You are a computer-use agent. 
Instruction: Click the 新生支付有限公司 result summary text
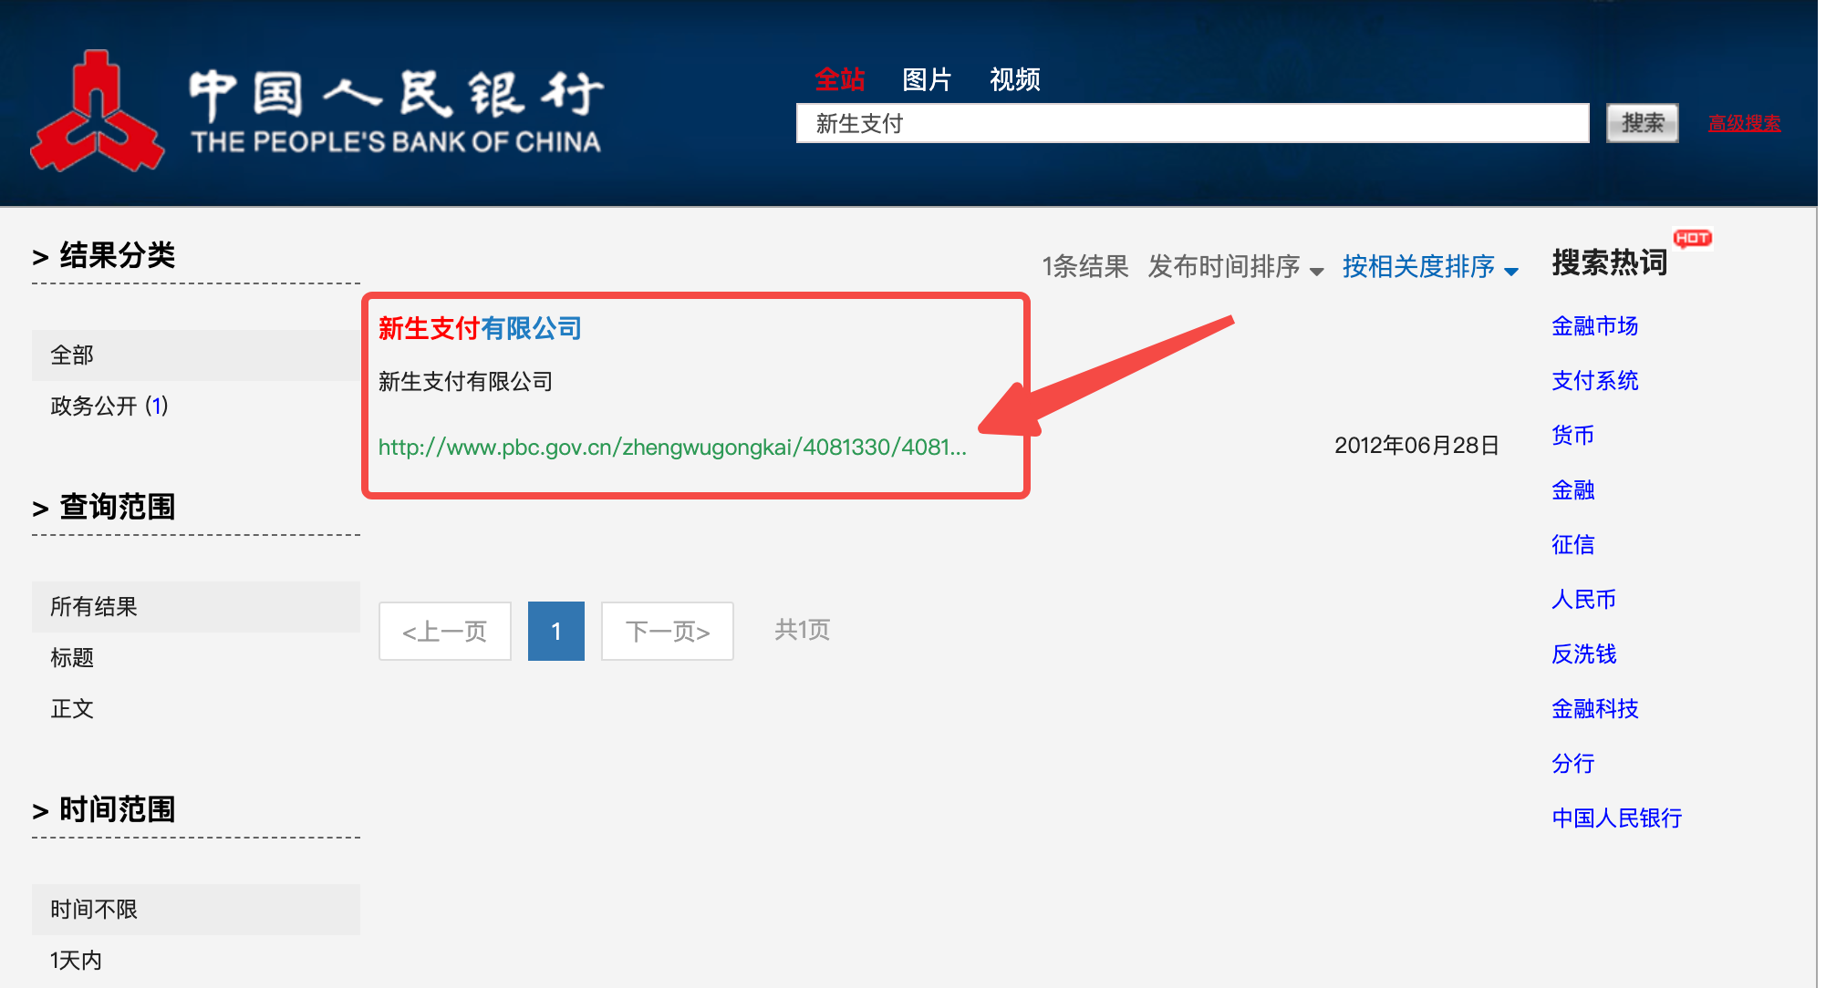[x=465, y=381]
